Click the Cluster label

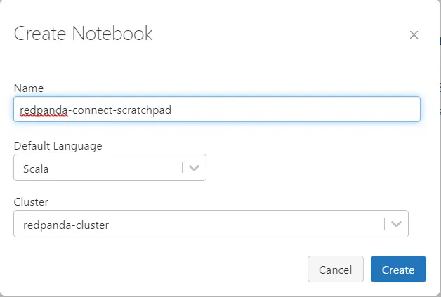pos(31,202)
